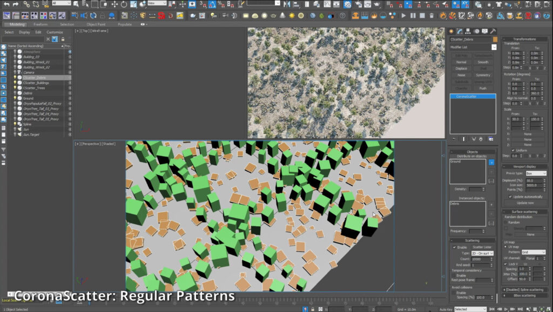Activate the Select and Scale tool
Image resolution: width=553 pixels, height=312 pixels.
(133, 4)
